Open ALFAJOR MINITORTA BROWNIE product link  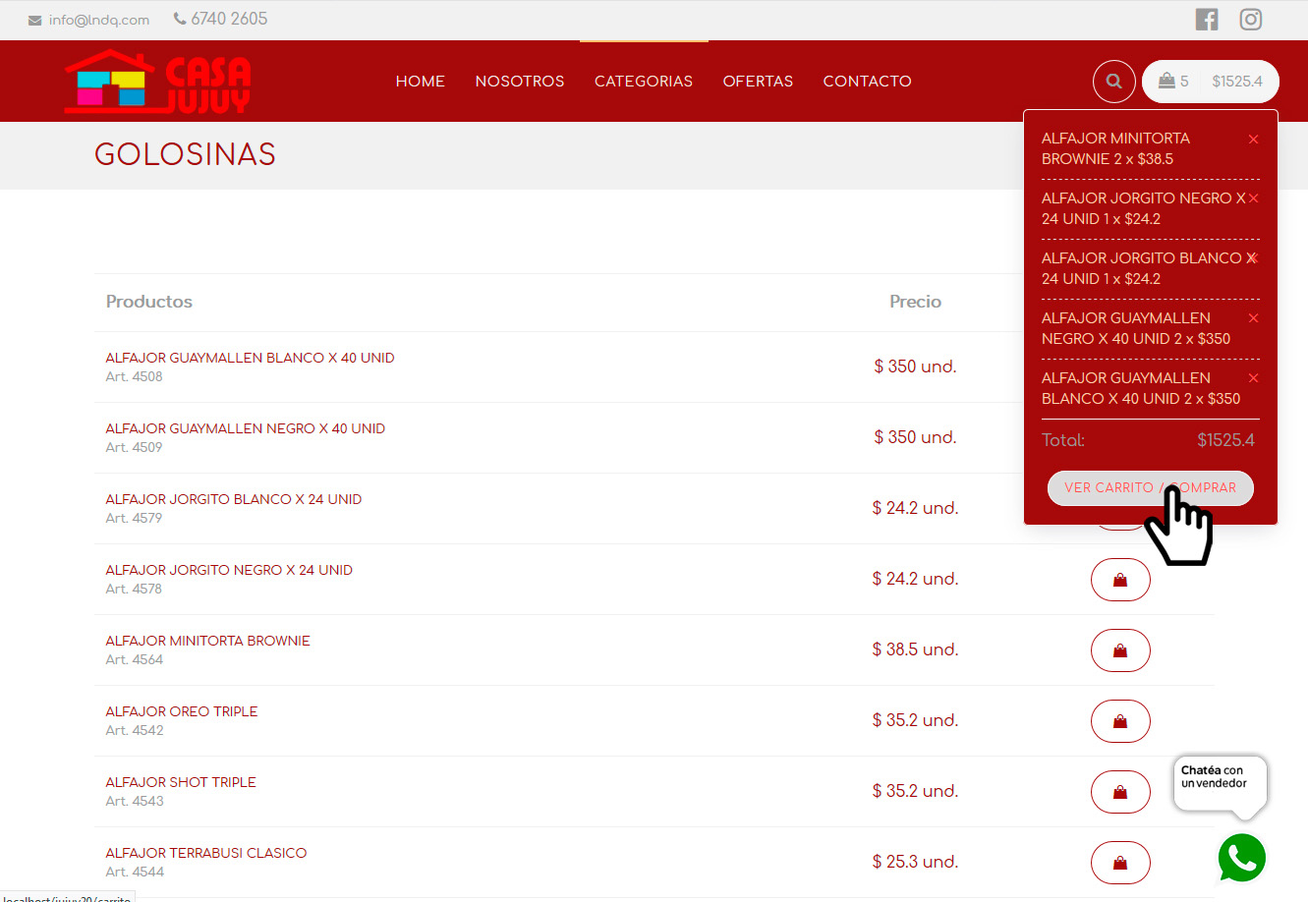(207, 641)
